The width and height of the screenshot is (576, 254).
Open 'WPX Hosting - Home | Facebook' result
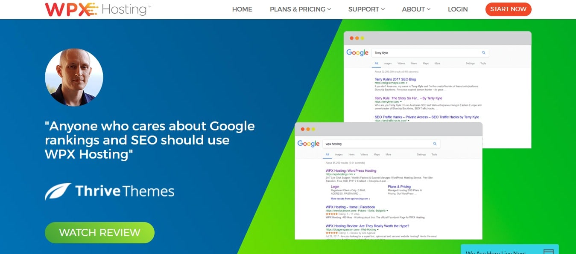pyautogui.click(x=351, y=207)
